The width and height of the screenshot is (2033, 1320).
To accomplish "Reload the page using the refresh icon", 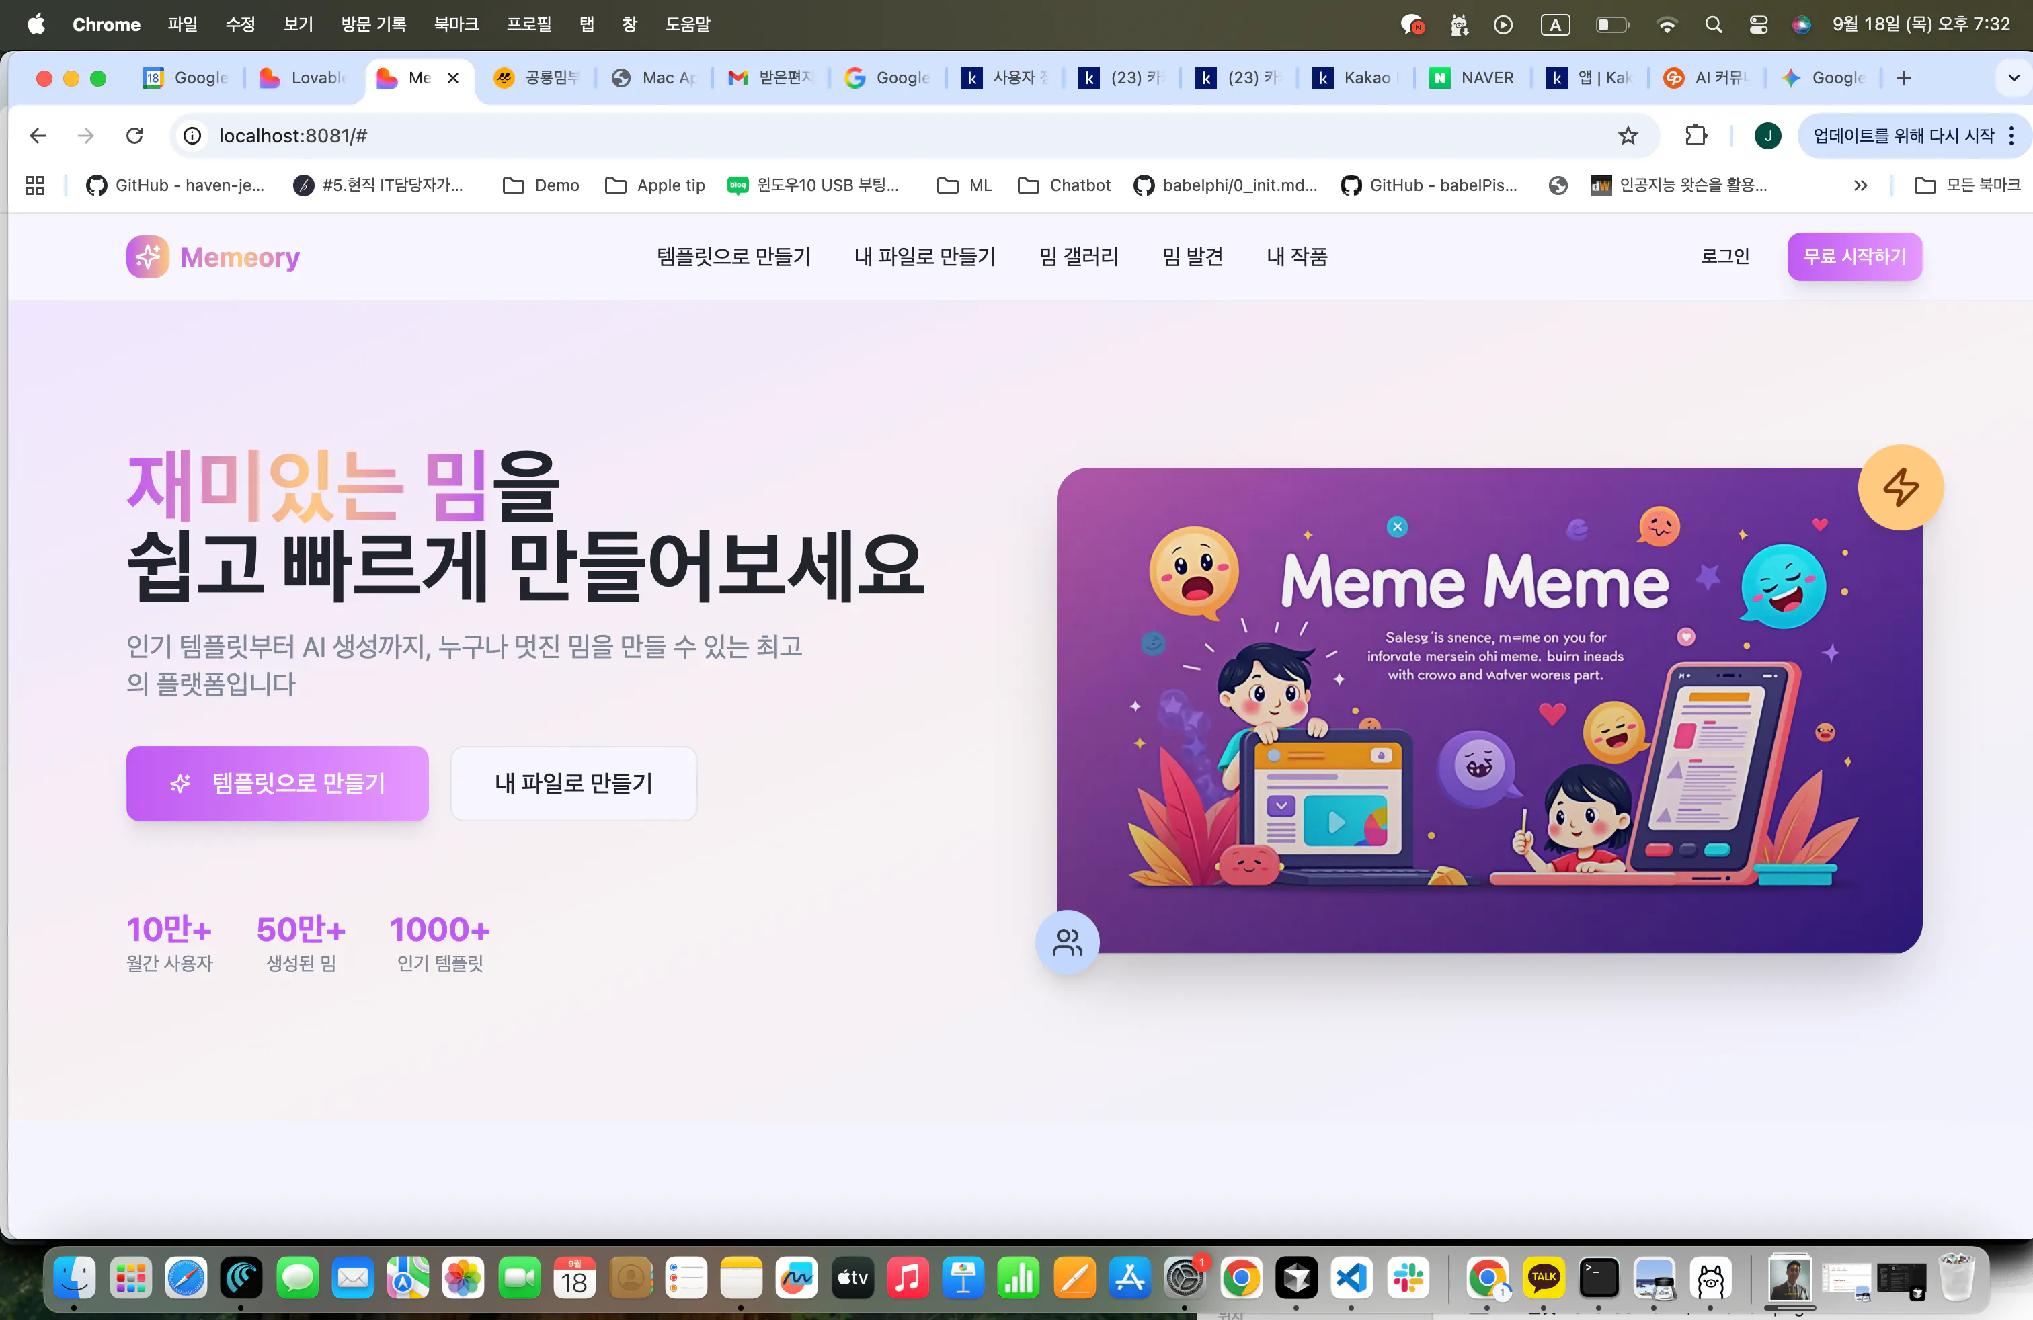I will pyautogui.click(x=134, y=136).
